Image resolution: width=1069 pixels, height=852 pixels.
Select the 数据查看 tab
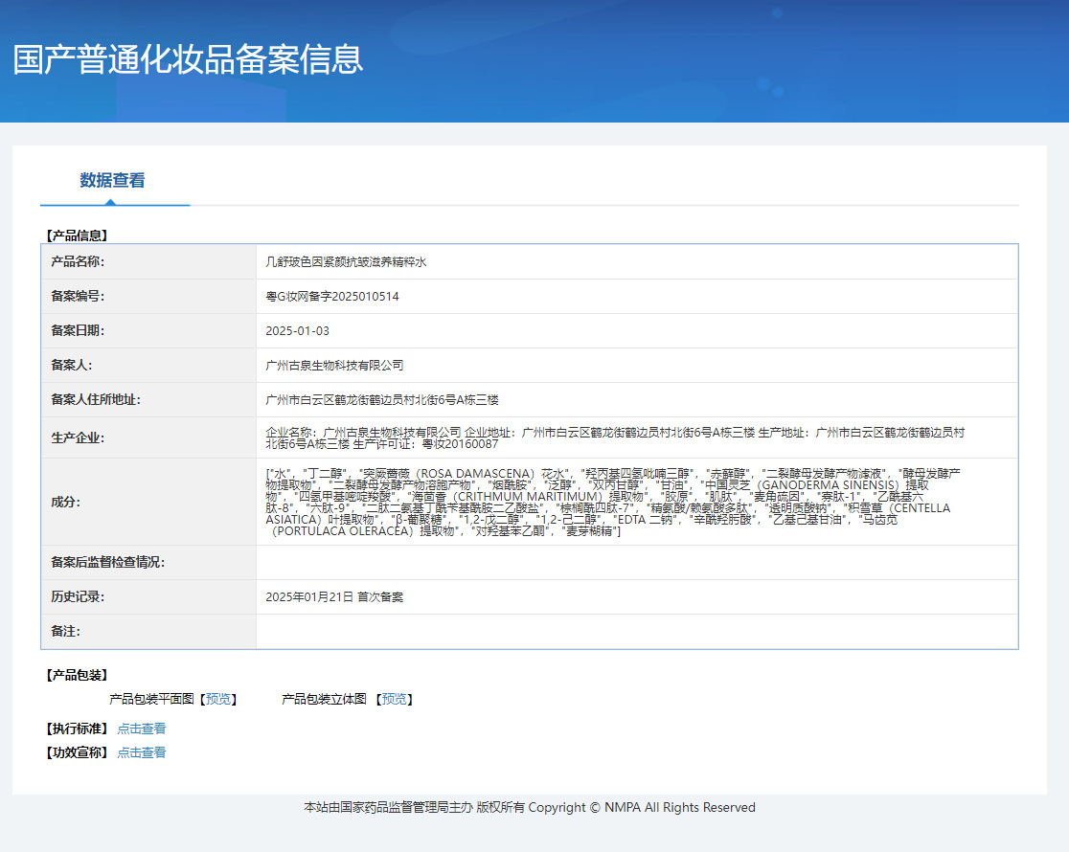[112, 181]
